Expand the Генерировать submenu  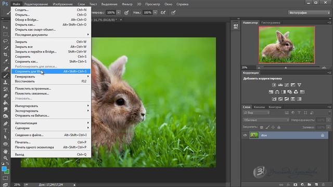coord(51,76)
